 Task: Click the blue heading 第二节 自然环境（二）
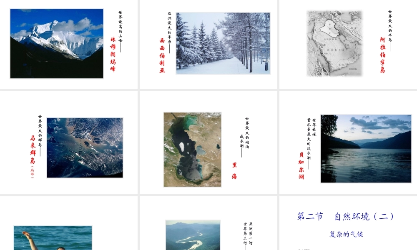click(345, 217)
